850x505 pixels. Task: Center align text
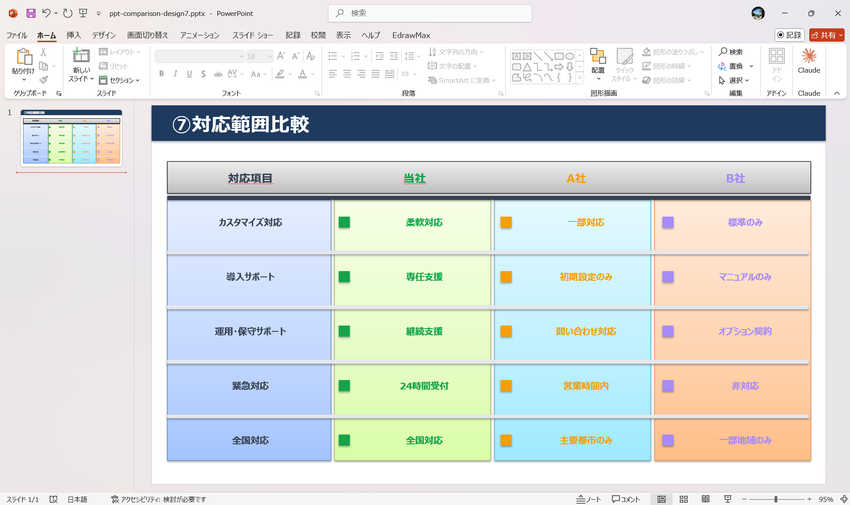click(347, 74)
